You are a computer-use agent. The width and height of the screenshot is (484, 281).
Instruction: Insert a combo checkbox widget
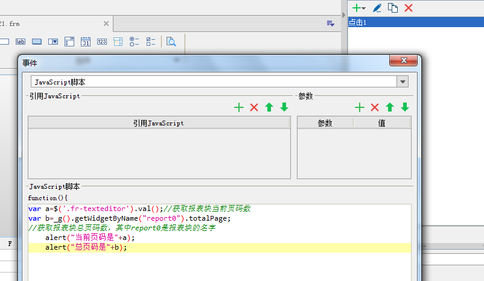[x=69, y=42]
